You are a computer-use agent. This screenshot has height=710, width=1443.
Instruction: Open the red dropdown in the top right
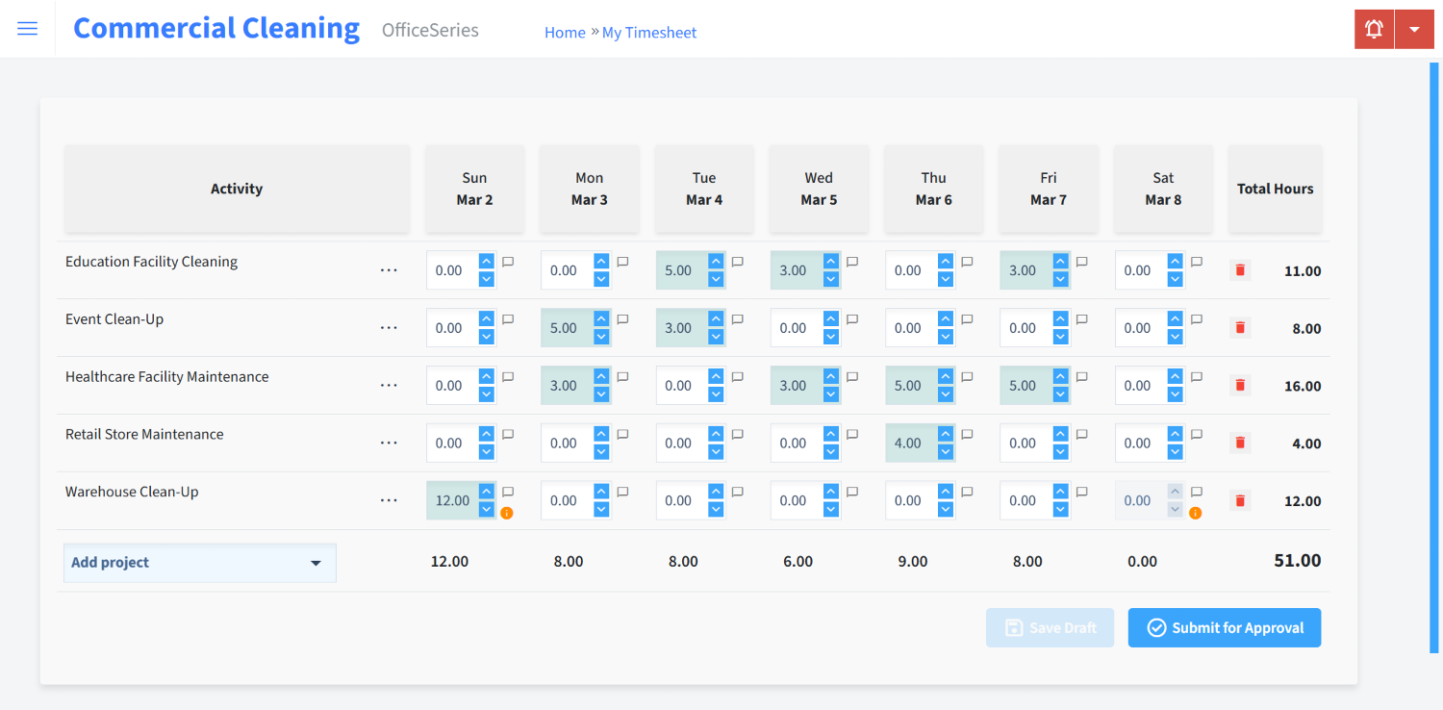(1414, 29)
